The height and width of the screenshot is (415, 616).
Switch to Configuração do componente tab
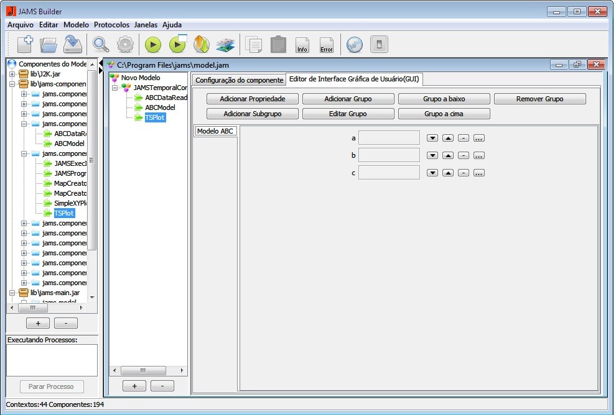(240, 80)
